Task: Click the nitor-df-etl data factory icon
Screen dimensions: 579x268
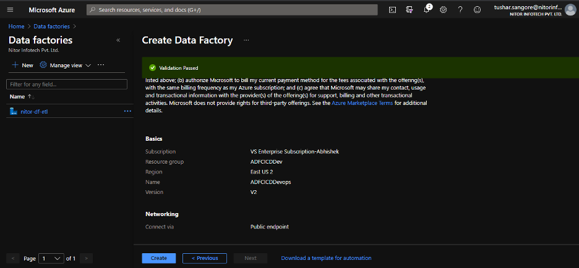Action: click(x=14, y=111)
